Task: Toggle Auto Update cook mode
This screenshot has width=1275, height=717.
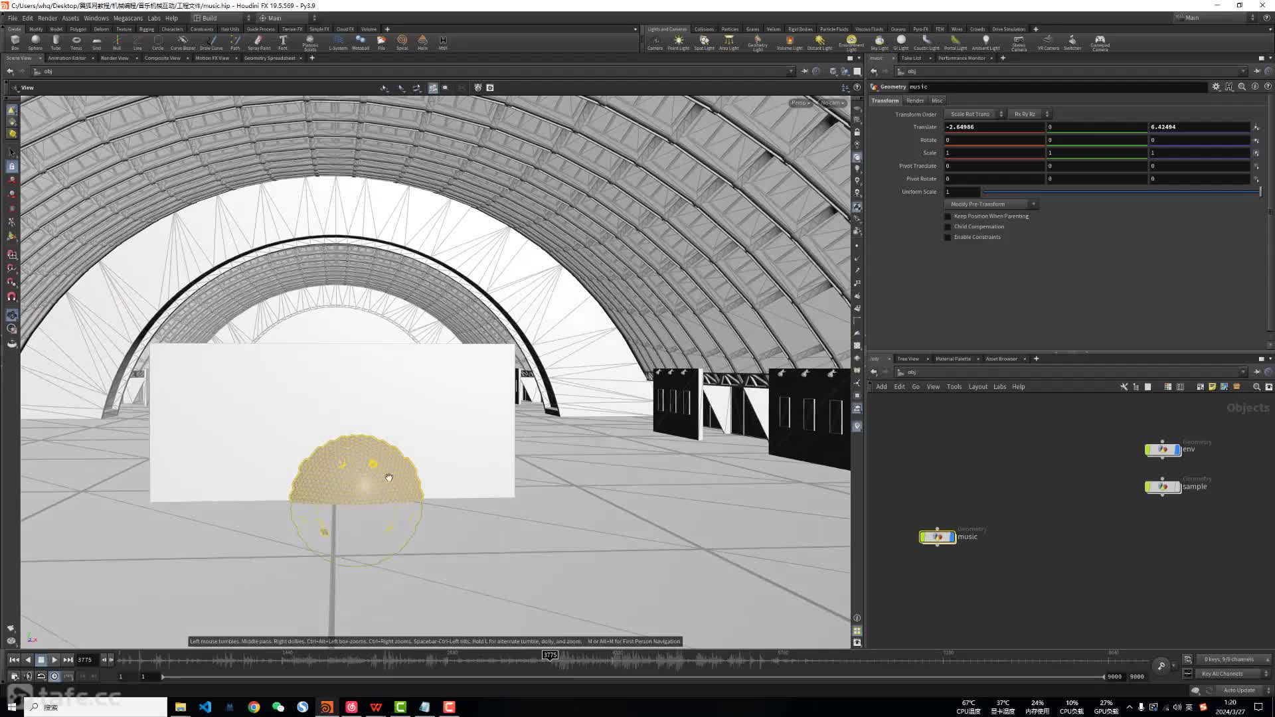Action: [x=1239, y=690]
